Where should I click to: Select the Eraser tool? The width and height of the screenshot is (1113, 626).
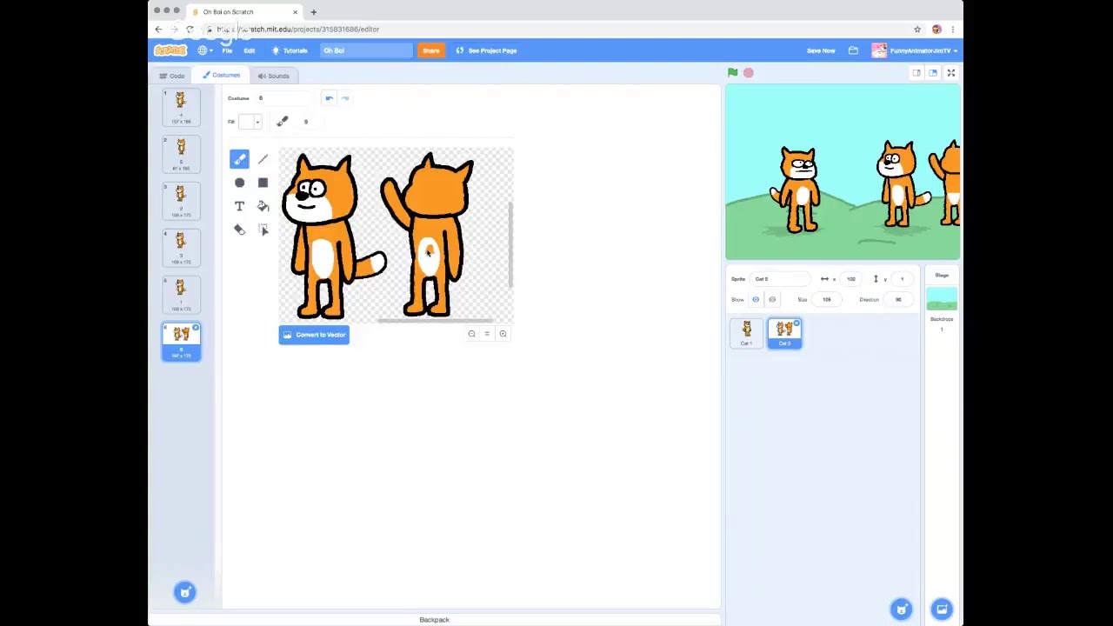[239, 230]
